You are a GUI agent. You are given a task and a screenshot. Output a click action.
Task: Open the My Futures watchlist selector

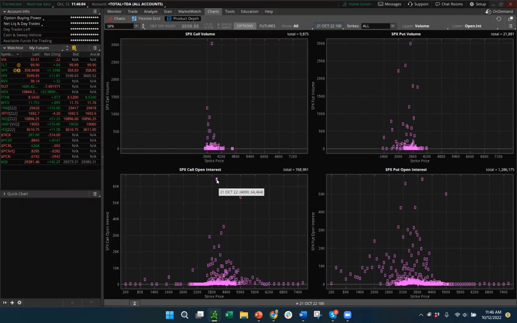click(39, 48)
